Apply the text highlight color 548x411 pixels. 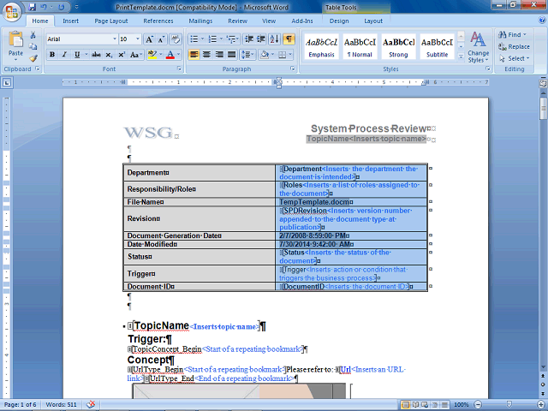tap(152, 55)
